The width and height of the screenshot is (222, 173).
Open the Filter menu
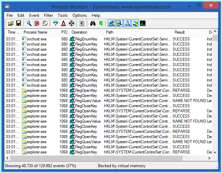coord(48,15)
